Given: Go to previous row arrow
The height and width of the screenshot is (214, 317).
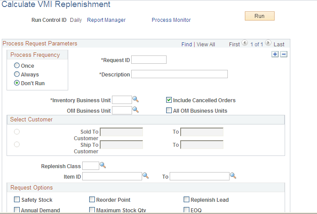Looking at the screenshot, I should (244, 43).
